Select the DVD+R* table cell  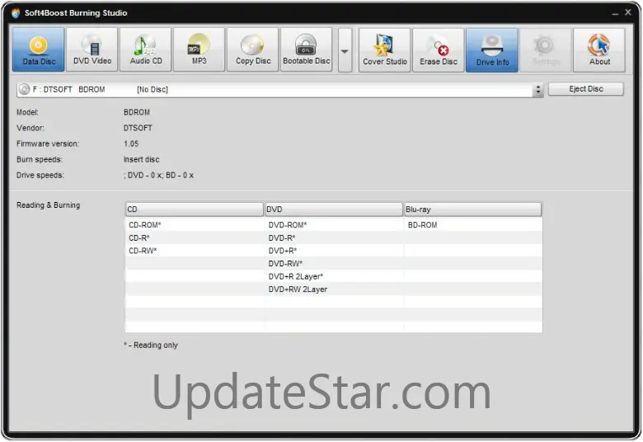tap(334, 251)
